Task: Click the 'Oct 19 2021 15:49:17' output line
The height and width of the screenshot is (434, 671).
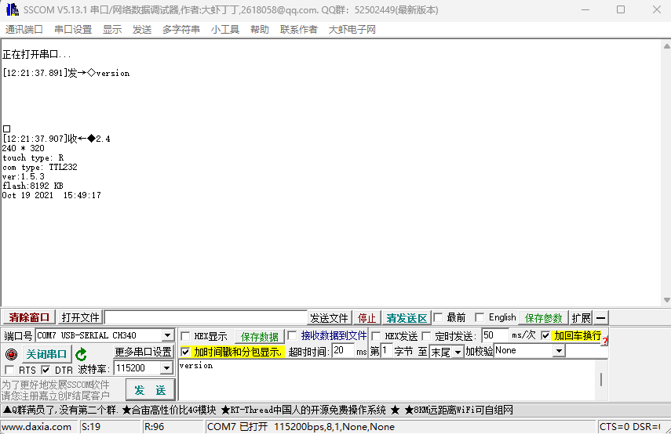Action: click(x=51, y=195)
